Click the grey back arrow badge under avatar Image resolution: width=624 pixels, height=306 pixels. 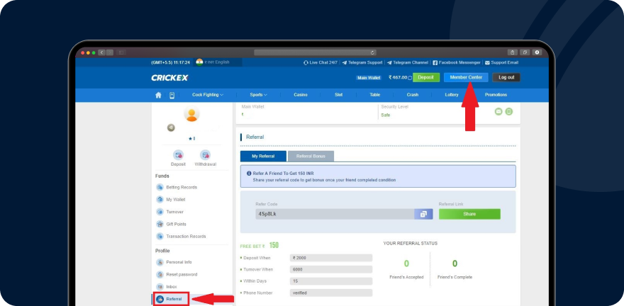(x=171, y=127)
